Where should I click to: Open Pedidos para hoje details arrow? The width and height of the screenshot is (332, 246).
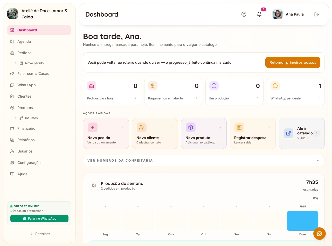[135, 98]
